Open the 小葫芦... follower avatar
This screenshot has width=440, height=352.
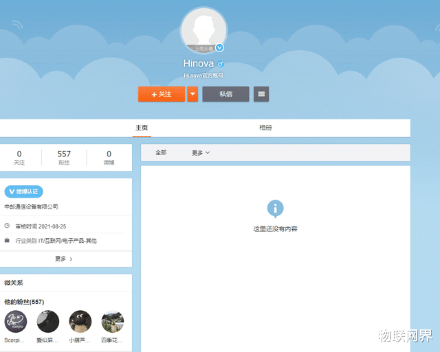80,322
